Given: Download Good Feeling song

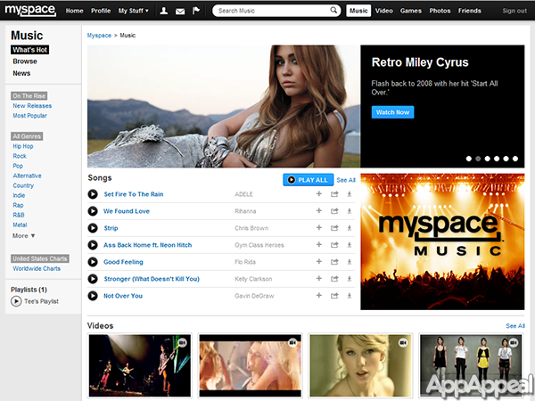Looking at the screenshot, I should pos(350,262).
